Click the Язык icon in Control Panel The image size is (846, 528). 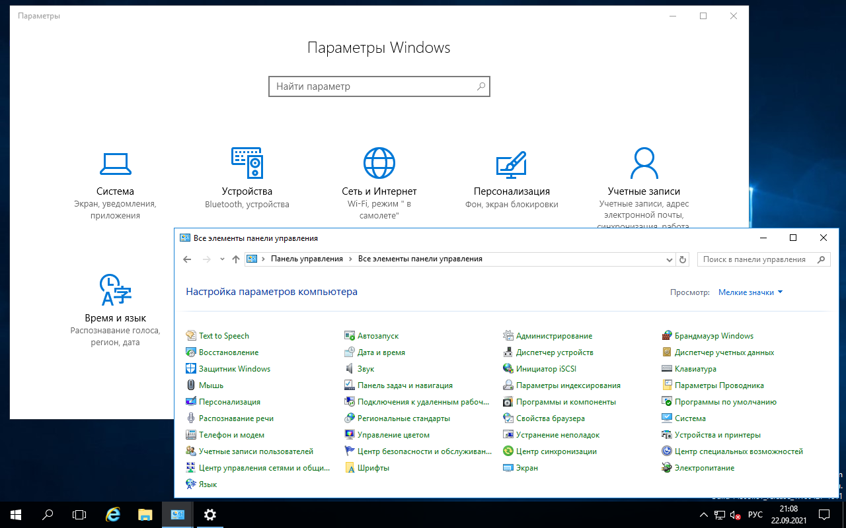191,484
